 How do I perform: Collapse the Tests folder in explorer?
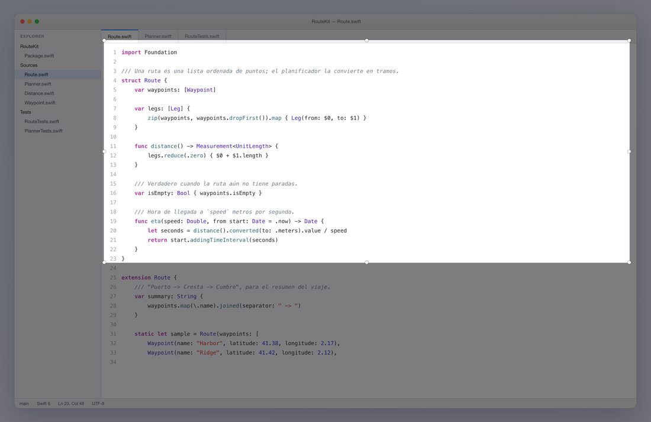[x=25, y=112]
